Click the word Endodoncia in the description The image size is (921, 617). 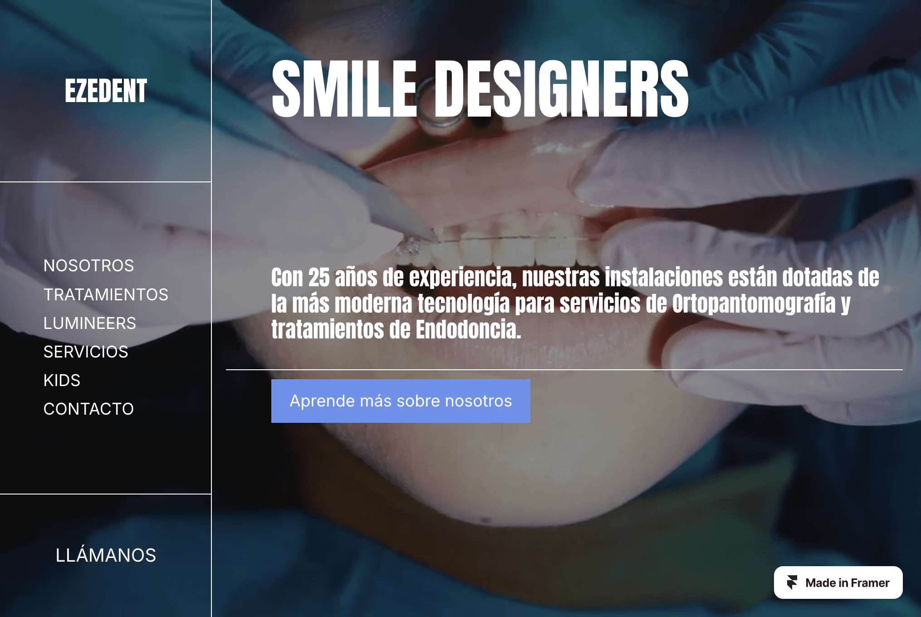pos(468,329)
